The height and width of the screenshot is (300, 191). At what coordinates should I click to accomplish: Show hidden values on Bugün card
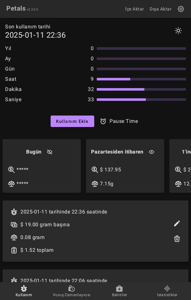(x=50, y=152)
